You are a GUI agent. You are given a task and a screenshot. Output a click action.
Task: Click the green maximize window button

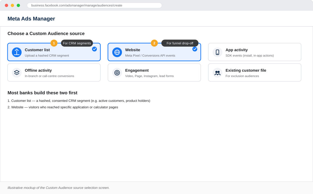tap(18, 5)
